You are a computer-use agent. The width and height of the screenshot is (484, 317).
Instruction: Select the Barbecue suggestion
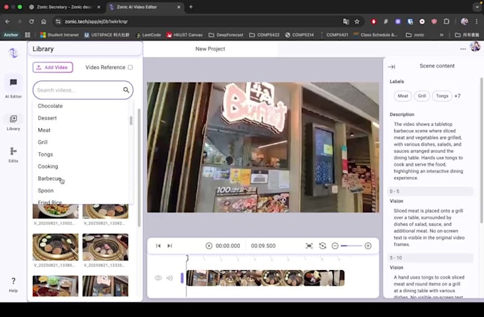(x=49, y=178)
